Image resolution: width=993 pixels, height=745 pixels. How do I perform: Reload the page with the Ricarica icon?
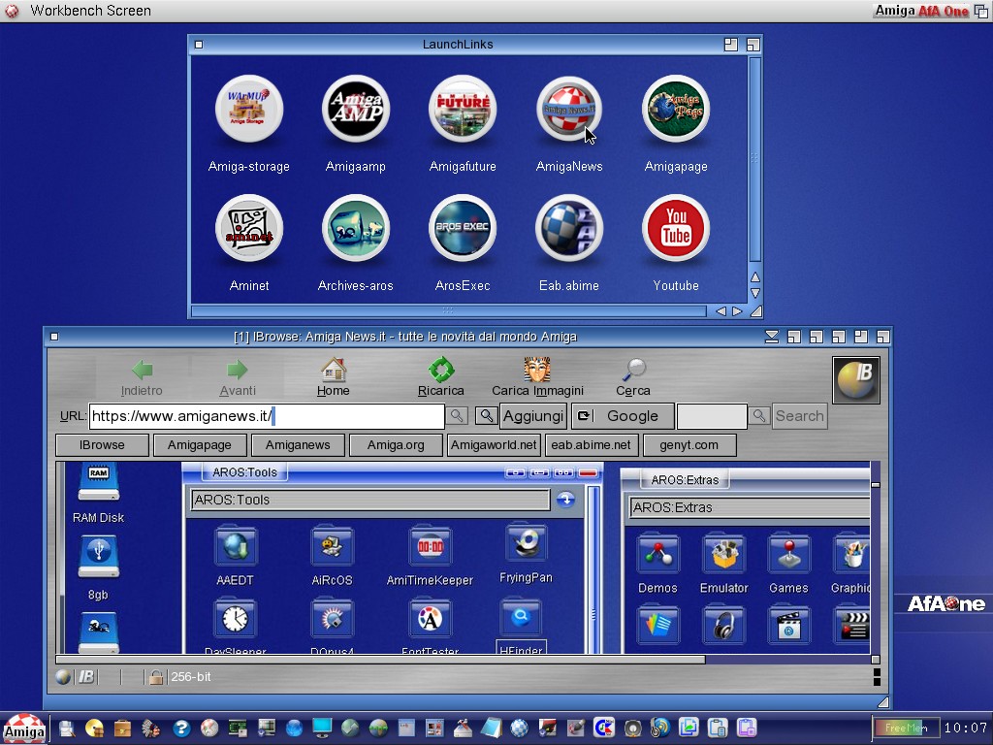coord(441,371)
